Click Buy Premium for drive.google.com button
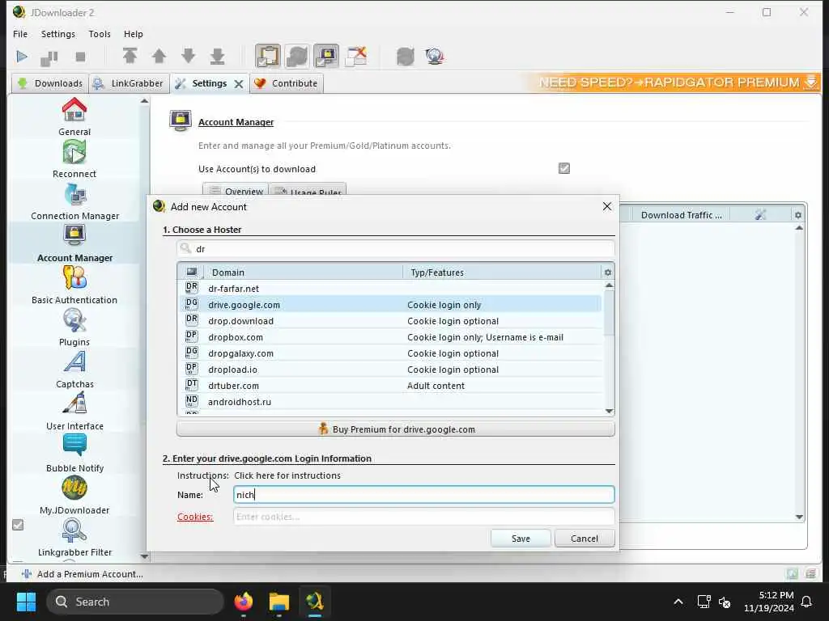This screenshot has height=621, width=829. click(396, 429)
